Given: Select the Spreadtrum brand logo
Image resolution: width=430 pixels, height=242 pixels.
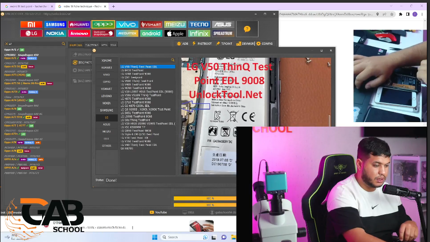Looking at the screenshot, I should tap(223, 34).
